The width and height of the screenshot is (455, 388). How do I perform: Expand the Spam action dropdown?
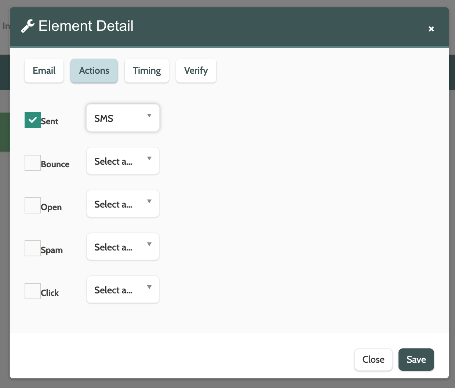123,247
